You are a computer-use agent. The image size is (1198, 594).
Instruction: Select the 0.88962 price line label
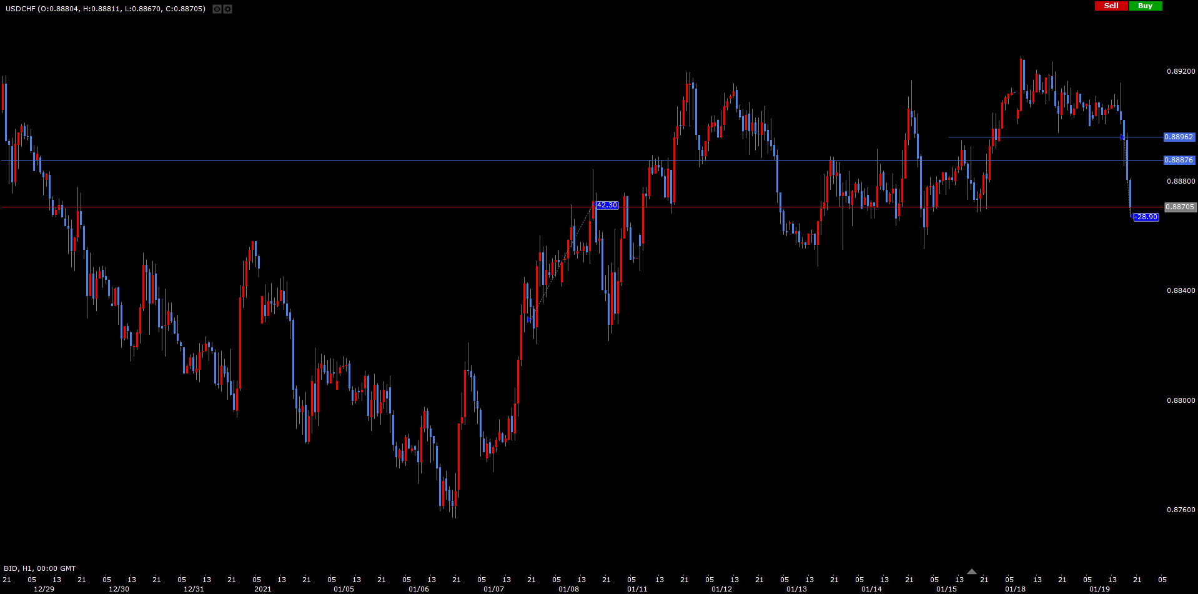pyautogui.click(x=1179, y=137)
